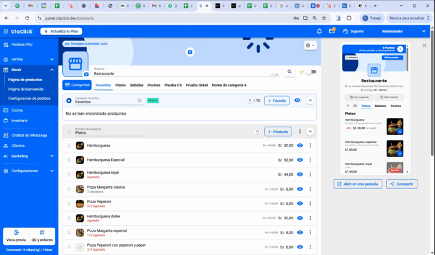Hide the Hamburguesa Especial product
This screenshot has width=435, height=255.
point(300,160)
